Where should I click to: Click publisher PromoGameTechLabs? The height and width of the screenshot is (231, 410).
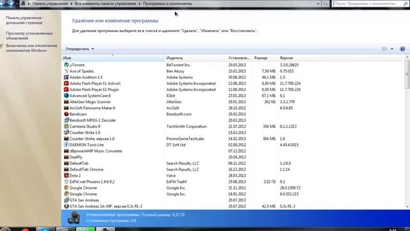click(x=185, y=139)
